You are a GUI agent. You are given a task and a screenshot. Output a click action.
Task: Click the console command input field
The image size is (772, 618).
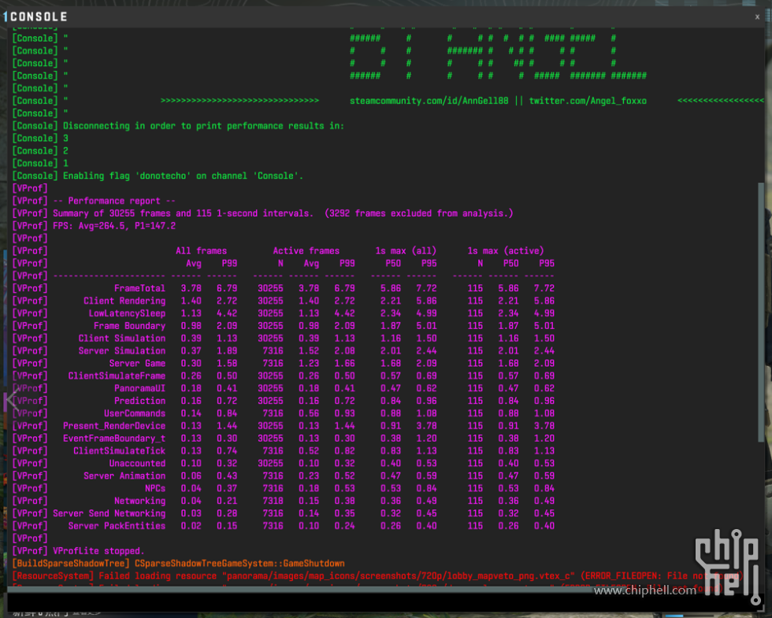378,601
